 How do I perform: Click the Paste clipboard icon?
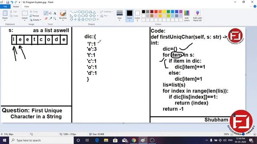pos(5,13)
